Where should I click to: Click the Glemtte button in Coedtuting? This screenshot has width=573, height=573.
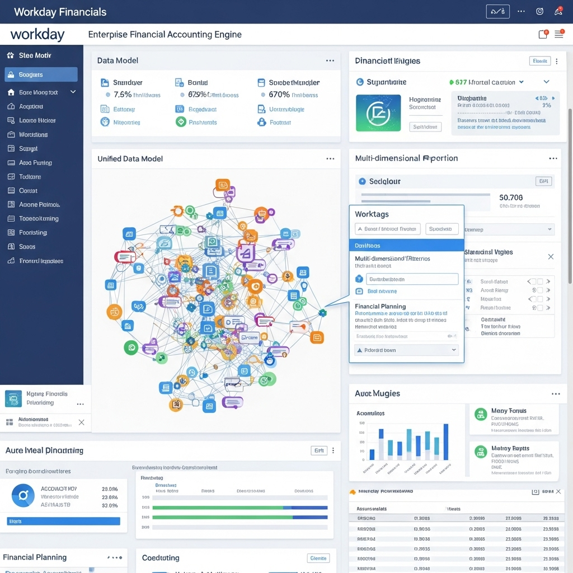(x=318, y=558)
